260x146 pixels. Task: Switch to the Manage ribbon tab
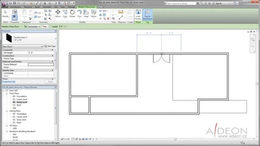point(71,7)
